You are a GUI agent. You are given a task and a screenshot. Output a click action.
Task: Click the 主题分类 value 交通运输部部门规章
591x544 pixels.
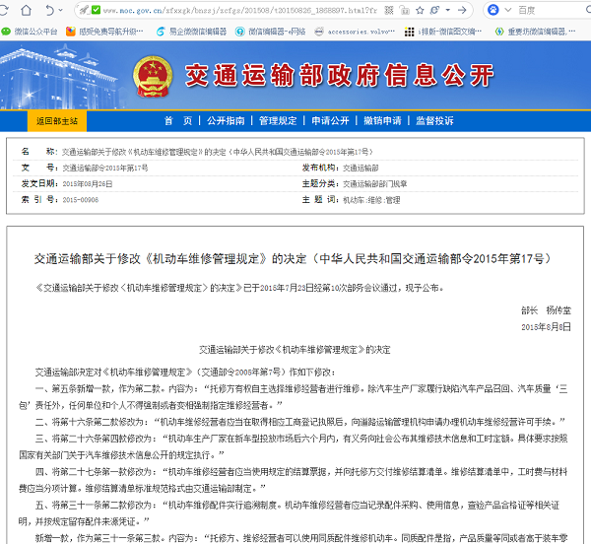(x=375, y=184)
